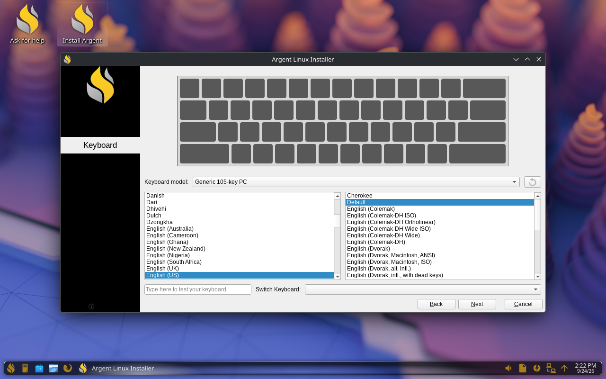Viewport: 606px width, 379px height.
Task: Click the info icon in installer sidebar
Action: pyautogui.click(x=91, y=307)
